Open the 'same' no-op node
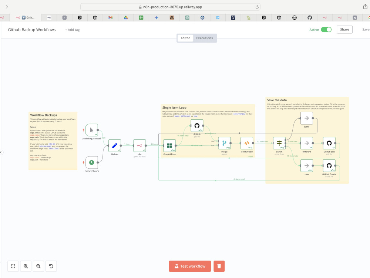Image resolution: width=370 pixels, height=278 pixels. [306, 118]
